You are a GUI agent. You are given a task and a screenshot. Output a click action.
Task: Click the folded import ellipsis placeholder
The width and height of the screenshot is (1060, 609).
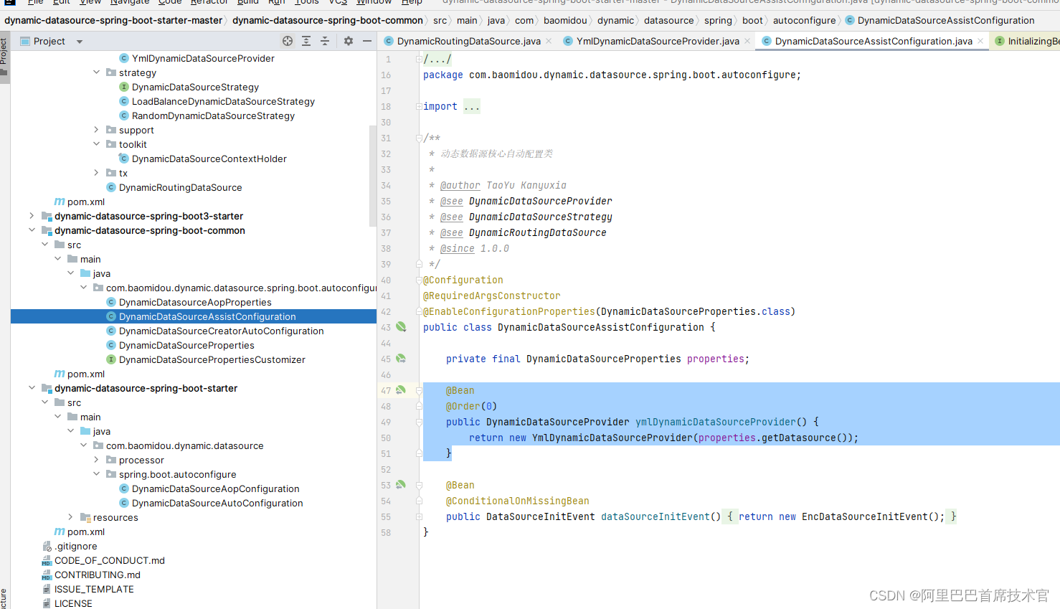point(472,106)
